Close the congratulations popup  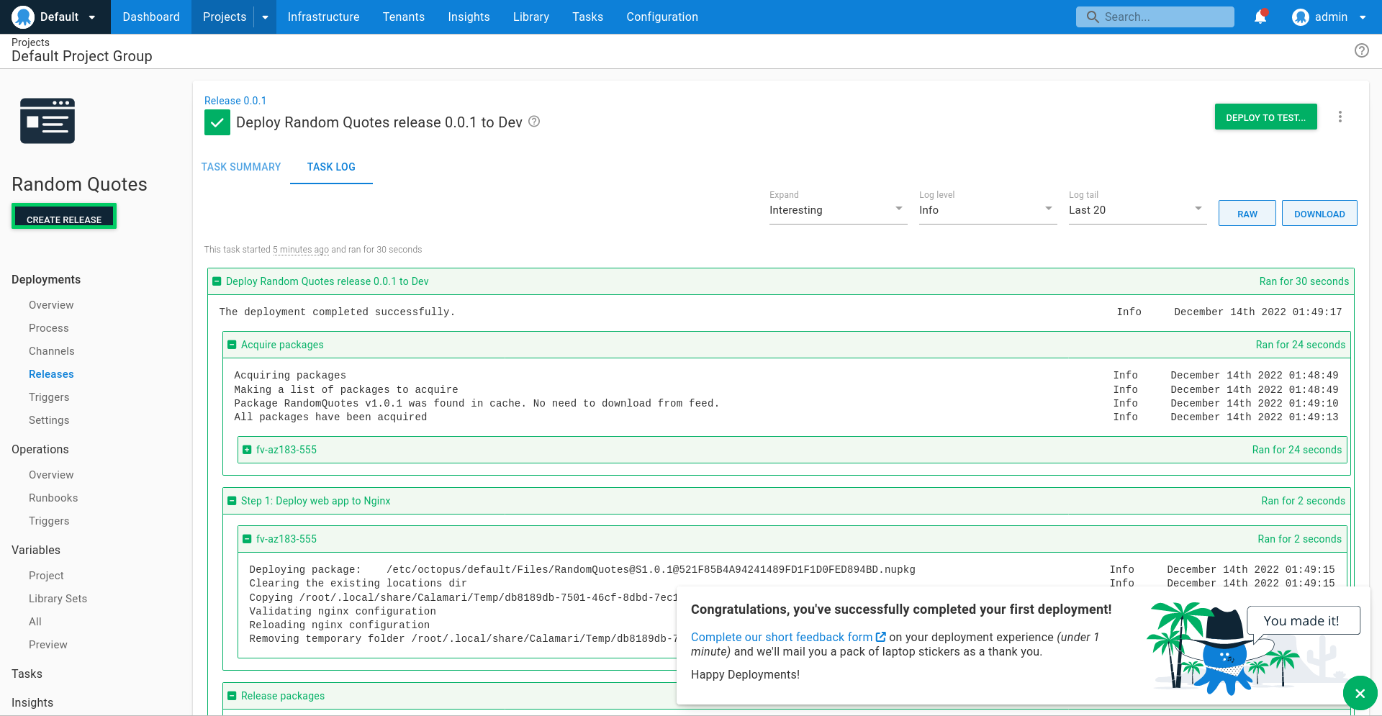click(x=1360, y=693)
